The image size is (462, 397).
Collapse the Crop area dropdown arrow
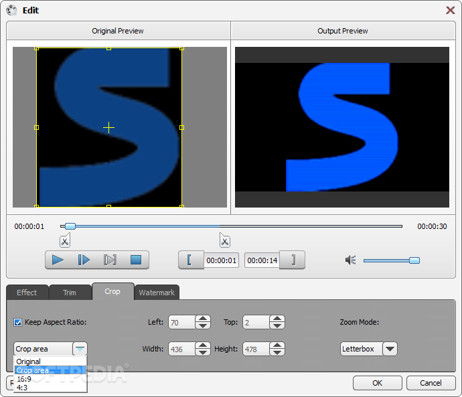pyautogui.click(x=80, y=349)
